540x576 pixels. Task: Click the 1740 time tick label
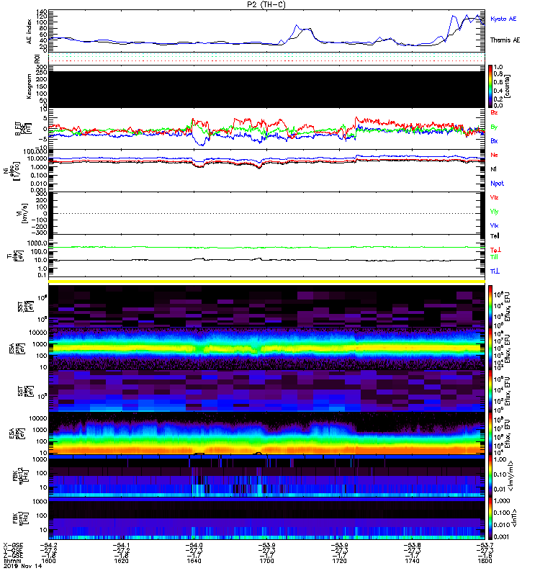[x=412, y=561]
